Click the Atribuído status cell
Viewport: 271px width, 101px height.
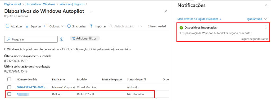coord(133,87)
